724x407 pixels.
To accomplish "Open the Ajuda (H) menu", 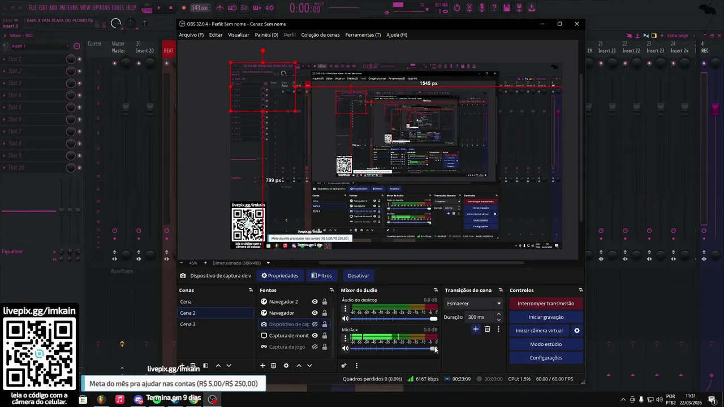I will [397, 35].
